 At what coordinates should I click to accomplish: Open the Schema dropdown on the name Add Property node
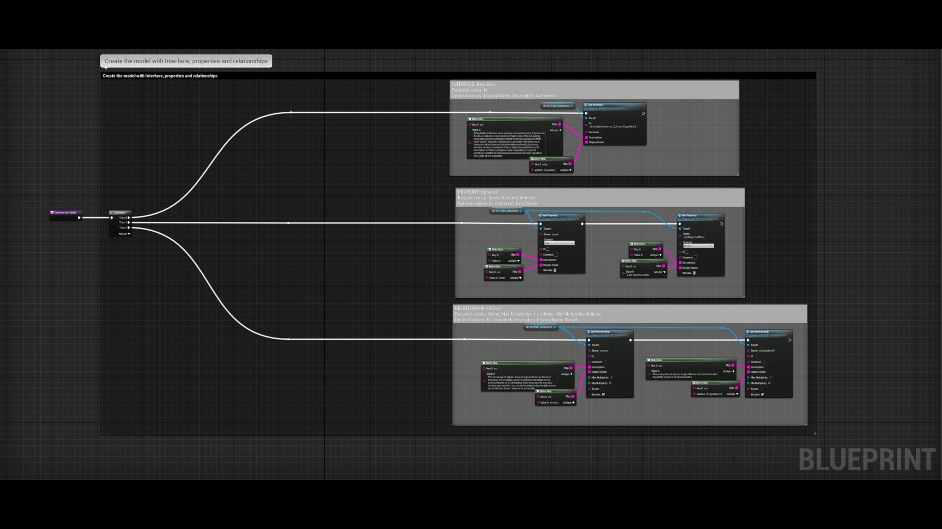559,243
